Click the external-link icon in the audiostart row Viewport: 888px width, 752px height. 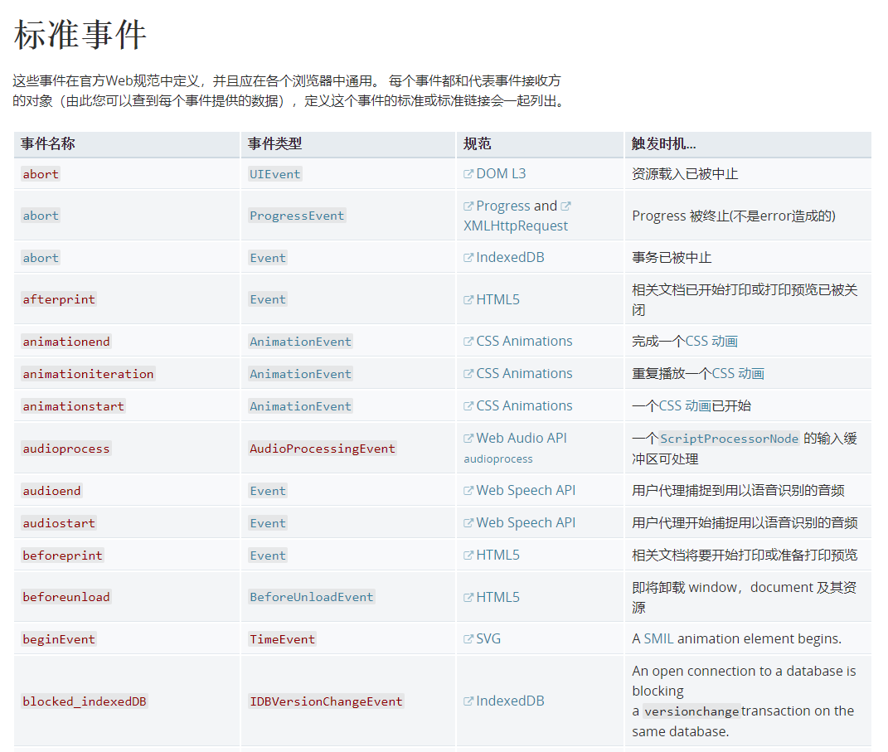pos(468,523)
